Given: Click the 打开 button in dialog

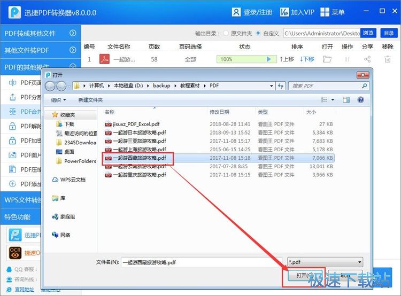Looking at the screenshot, I should [x=305, y=275].
